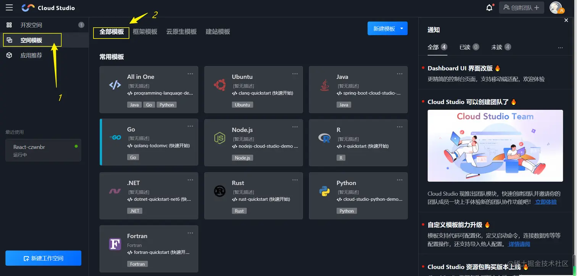Click the Cloud Studio logo

pos(48,8)
